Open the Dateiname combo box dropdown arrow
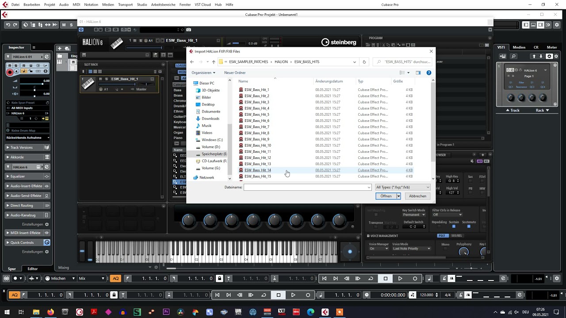The image size is (566, 318). click(x=369, y=187)
